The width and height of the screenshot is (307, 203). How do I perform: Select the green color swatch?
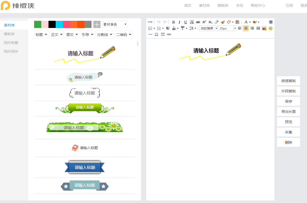[x=38, y=24]
